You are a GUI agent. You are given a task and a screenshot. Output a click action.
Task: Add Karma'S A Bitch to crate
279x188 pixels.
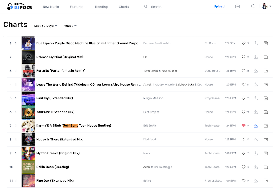[266, 126]
